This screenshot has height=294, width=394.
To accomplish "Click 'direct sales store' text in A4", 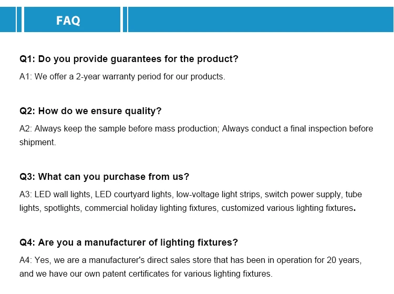I will tap(179, 260).
